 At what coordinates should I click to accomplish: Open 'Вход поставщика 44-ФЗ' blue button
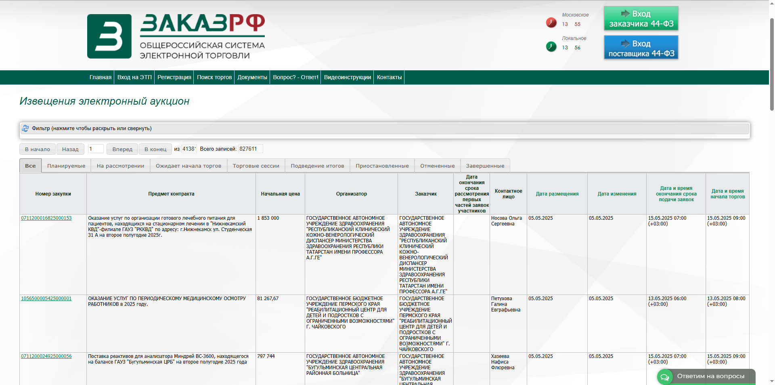(641, 48)
